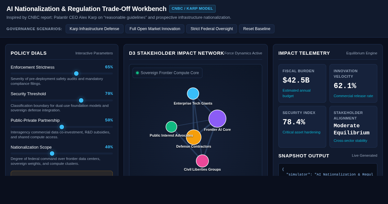388x204 pixels.
Task: Choose Strict Federal Oversight scenario
Action: pos(212,29)
